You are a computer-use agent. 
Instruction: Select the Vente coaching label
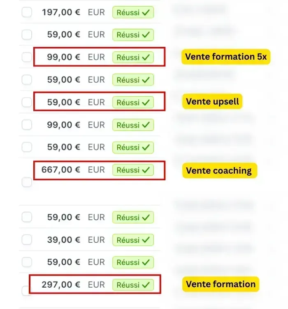pos(219,170)
